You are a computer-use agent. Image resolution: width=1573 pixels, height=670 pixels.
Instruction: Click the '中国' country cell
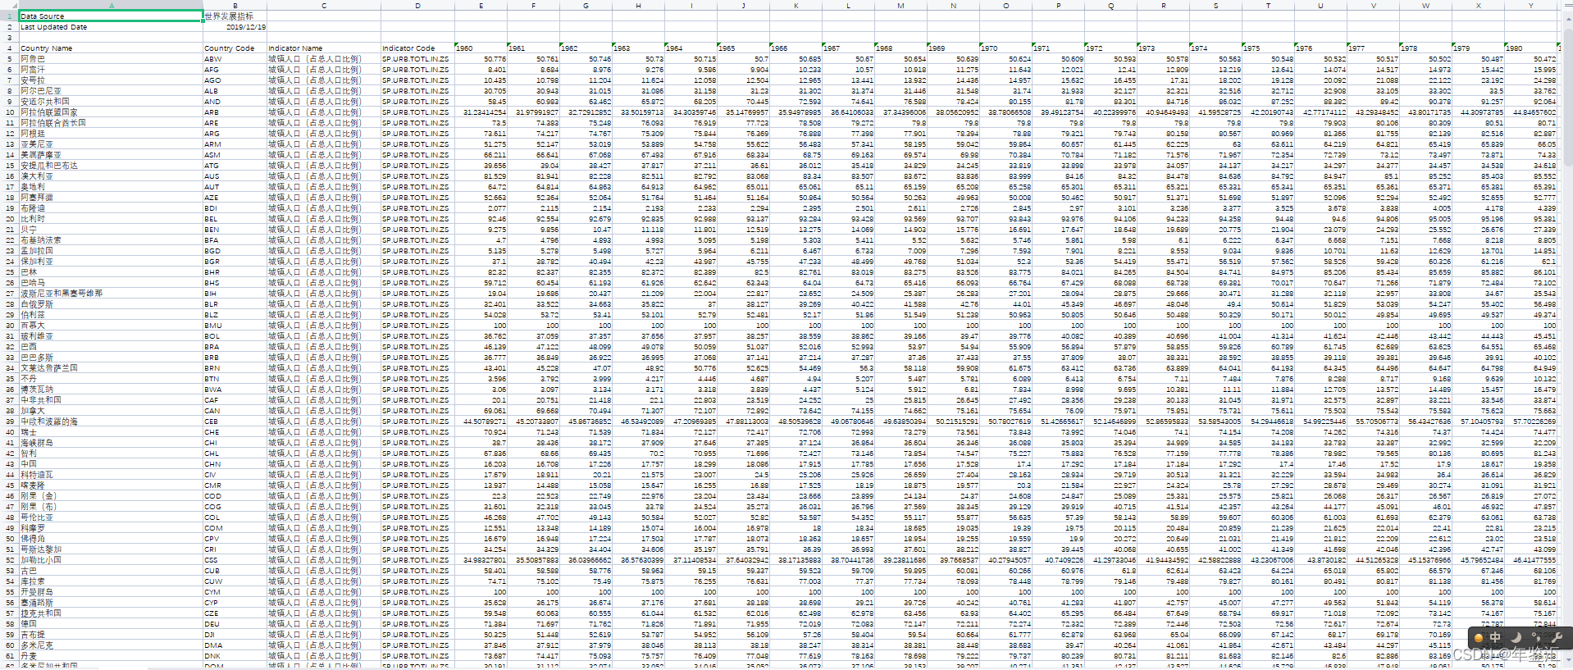[x=111, y=463]
